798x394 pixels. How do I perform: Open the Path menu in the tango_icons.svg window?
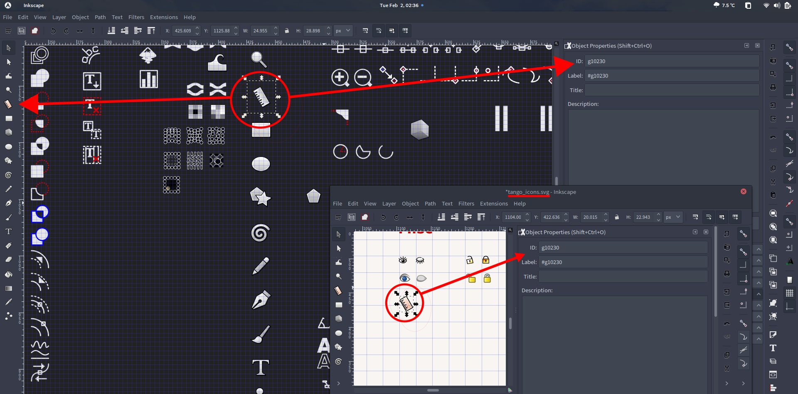tap(430, 203)
